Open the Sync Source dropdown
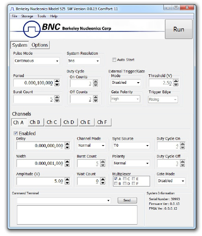 pyautogui.click(x=131, y=146)
